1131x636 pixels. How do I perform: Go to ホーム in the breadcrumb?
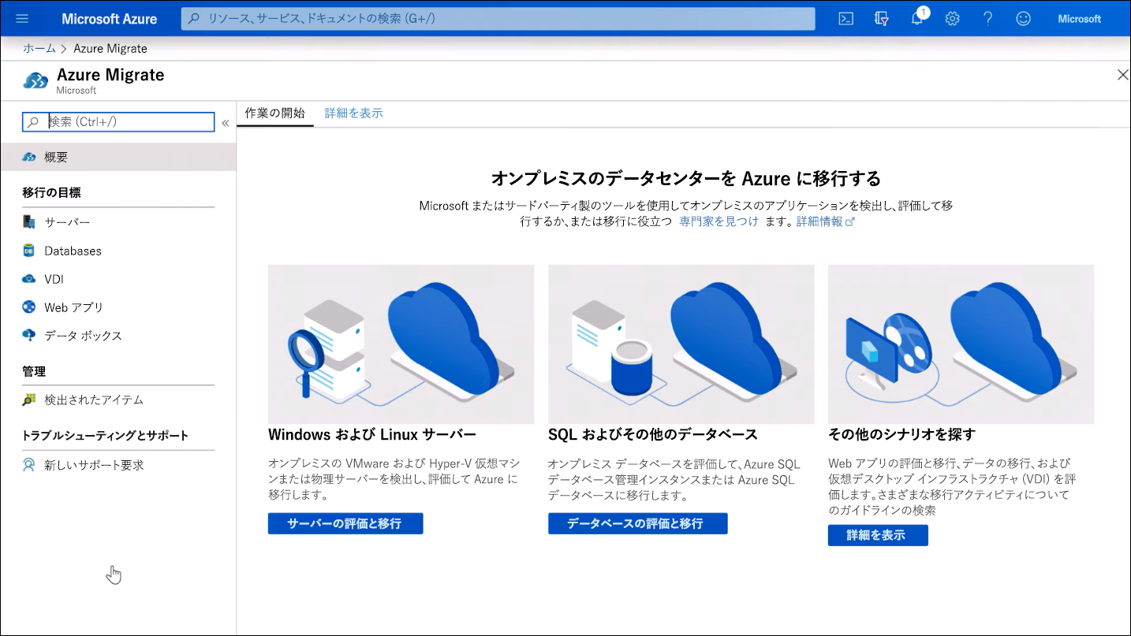pos(39,48)
